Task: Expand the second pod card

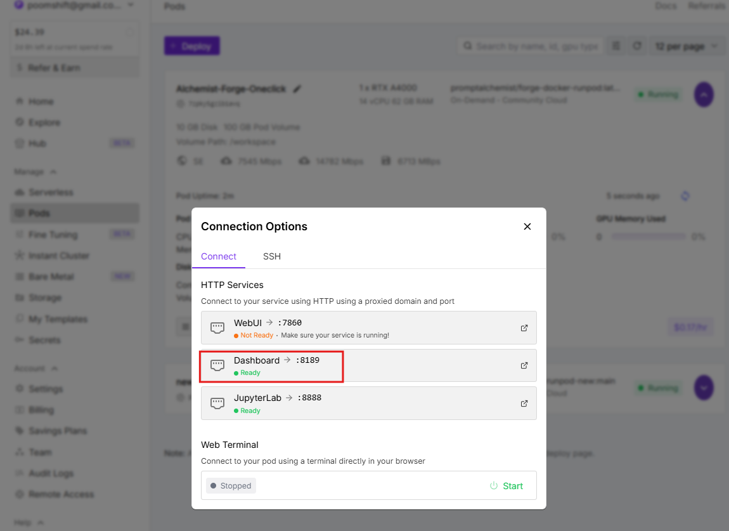Action: pos(704,388)
